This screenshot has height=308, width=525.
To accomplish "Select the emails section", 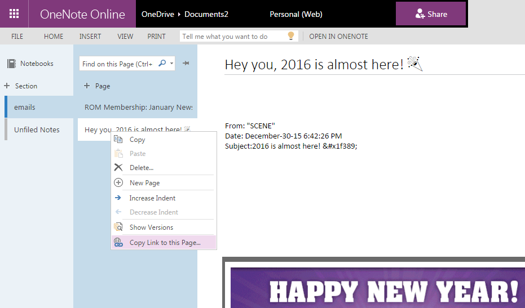I will click(40, 107).
